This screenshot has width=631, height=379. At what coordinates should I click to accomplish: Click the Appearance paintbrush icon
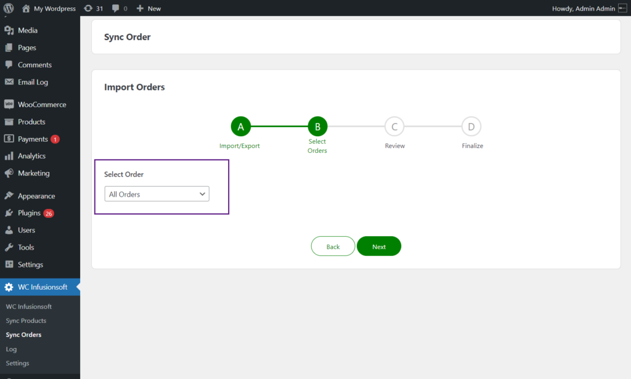coord(9,195)
